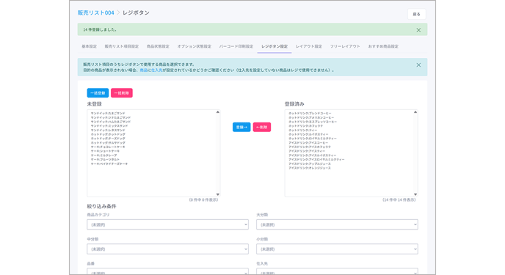Select アイスドリンク:アイスコーヒー item

pos(308,143)
